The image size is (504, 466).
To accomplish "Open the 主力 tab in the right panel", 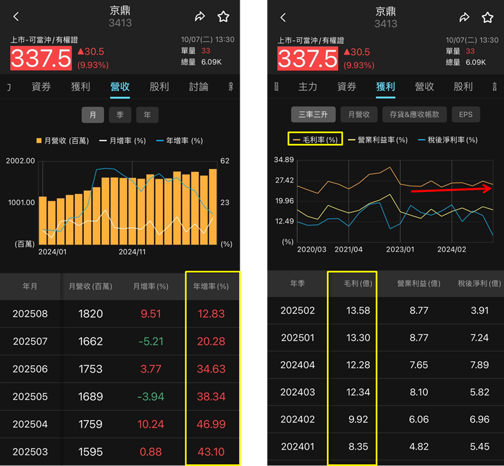I will point(308,87).
